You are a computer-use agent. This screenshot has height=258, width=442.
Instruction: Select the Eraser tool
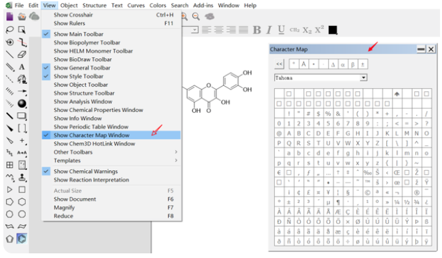click(x=22, y=55)
